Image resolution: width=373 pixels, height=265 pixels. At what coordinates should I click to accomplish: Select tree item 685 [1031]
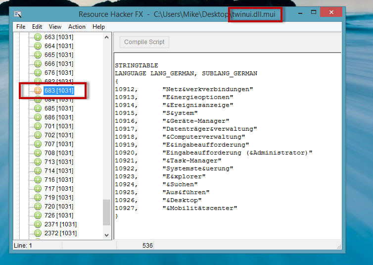(59, 108)
